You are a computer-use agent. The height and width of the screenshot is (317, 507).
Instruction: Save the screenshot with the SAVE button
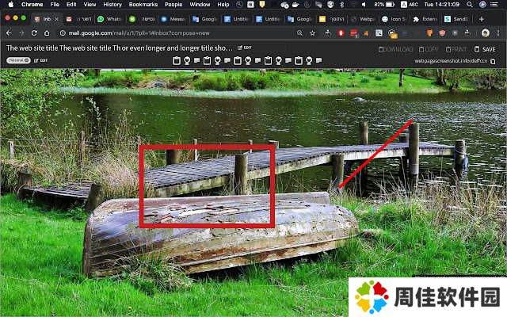pyautogui.click(x=485, y=49)
